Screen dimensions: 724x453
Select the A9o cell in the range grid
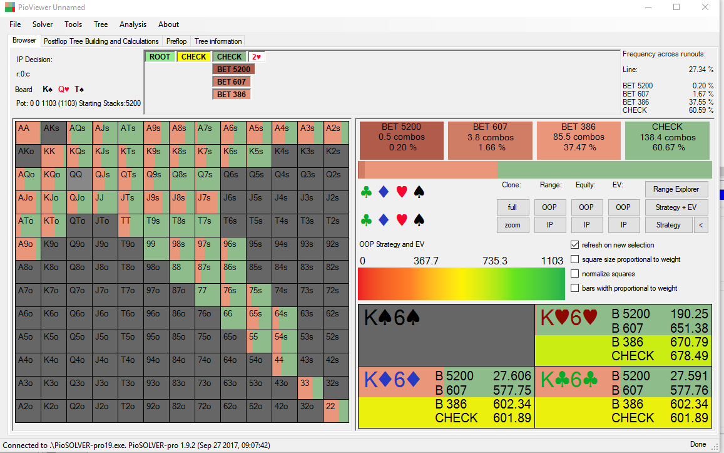tap(28, 249)
